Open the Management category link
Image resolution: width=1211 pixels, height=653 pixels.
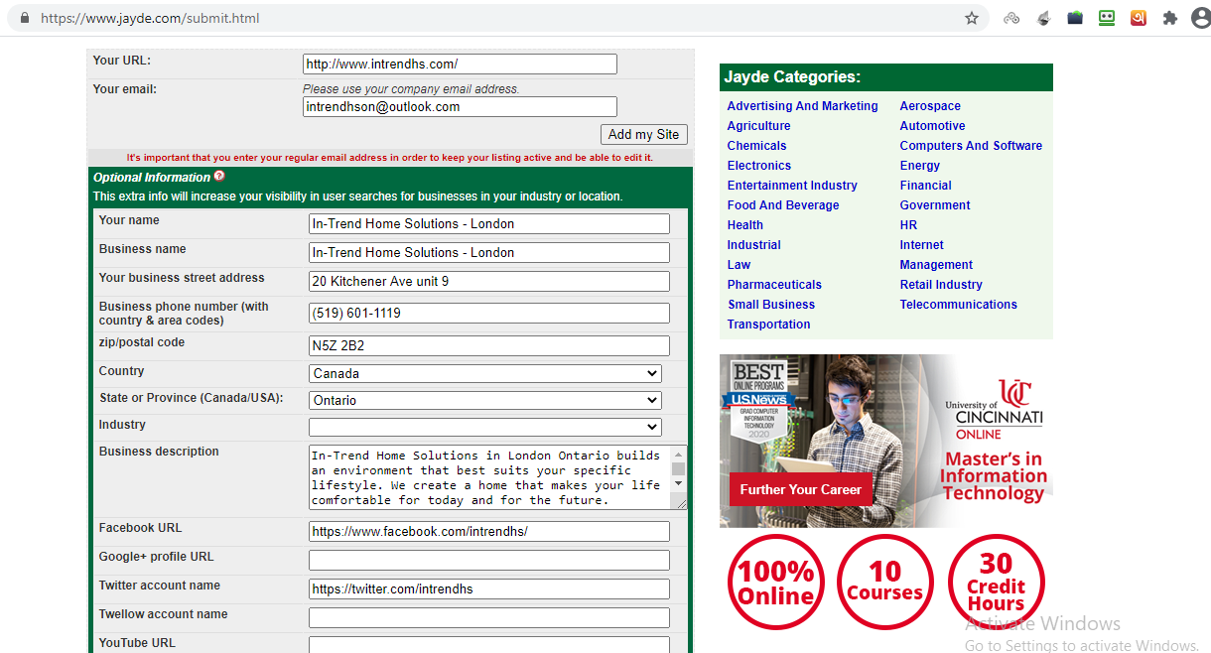coord(936,265)
